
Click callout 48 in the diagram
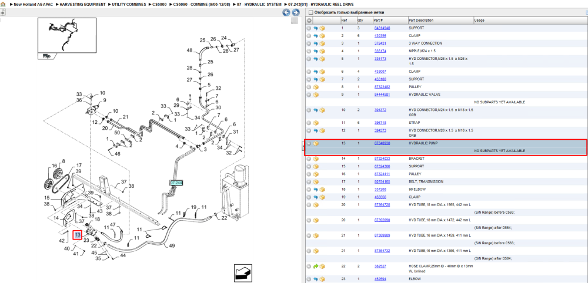coord(189,50)
